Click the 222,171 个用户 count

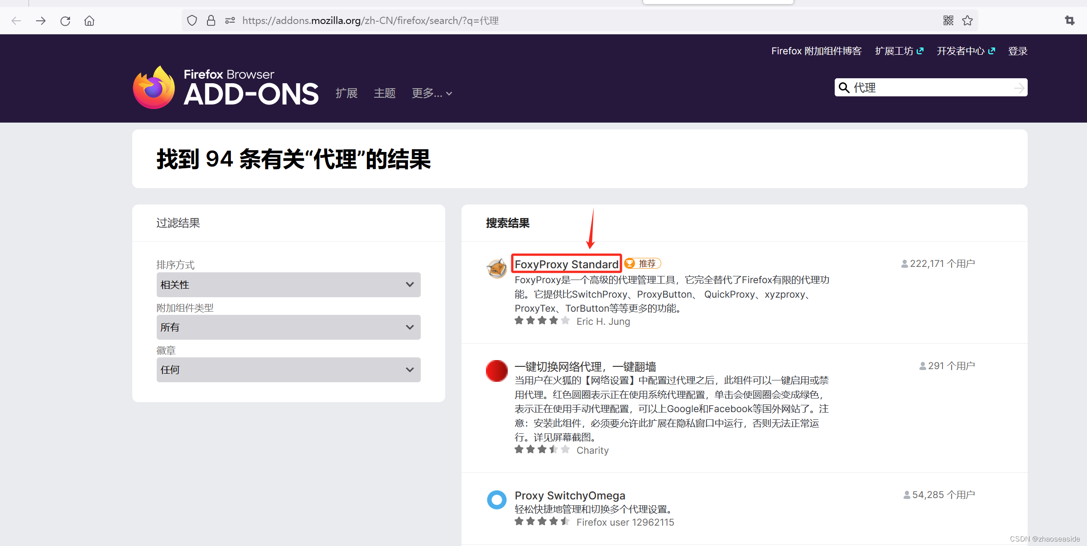pos(938,263)
